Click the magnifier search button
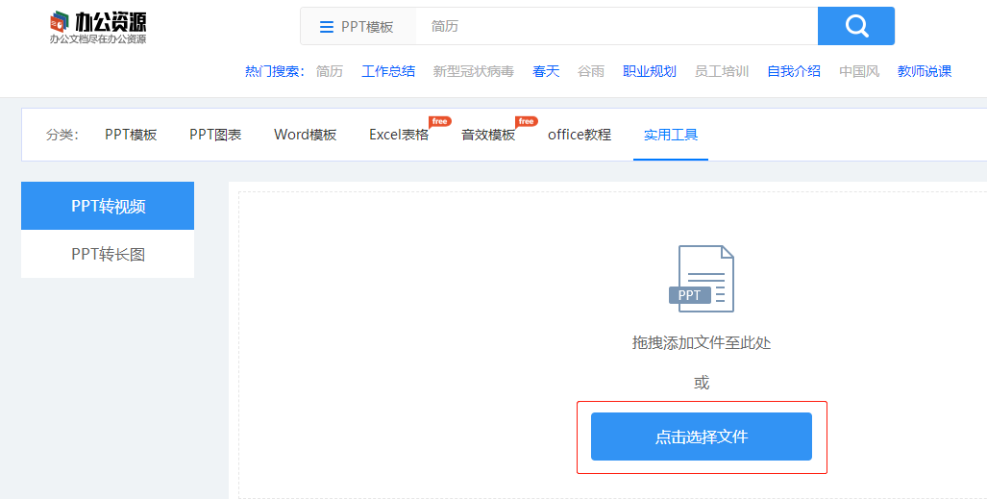The width and height of the screenshot is (987, 499). (x=856, y=26)
